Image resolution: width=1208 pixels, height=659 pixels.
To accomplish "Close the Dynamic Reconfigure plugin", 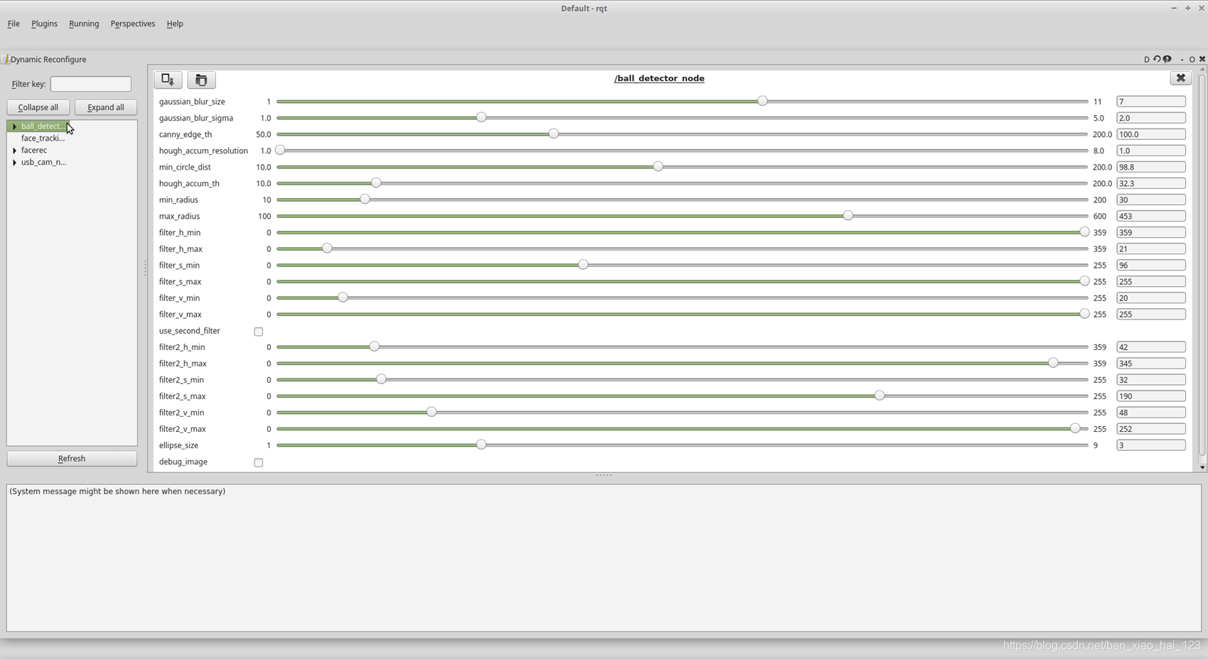I will tap(1202, 59).
